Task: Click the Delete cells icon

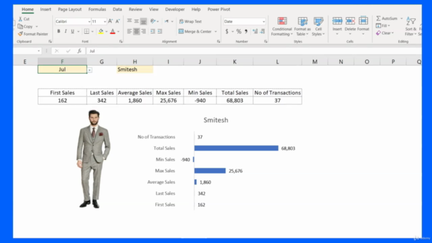Action: click(350, 21)
